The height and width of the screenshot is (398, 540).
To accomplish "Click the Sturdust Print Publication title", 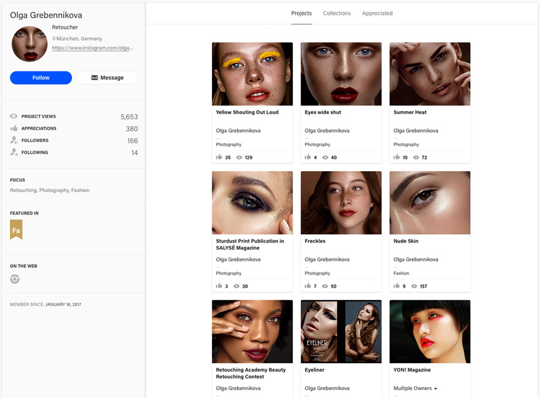I will (x=250, y=244).
